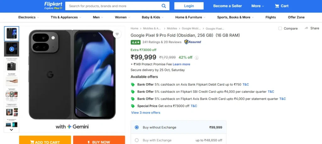Select Buy without Exchange option
This screenshot has width=322, height=144.
click(136, 127)
